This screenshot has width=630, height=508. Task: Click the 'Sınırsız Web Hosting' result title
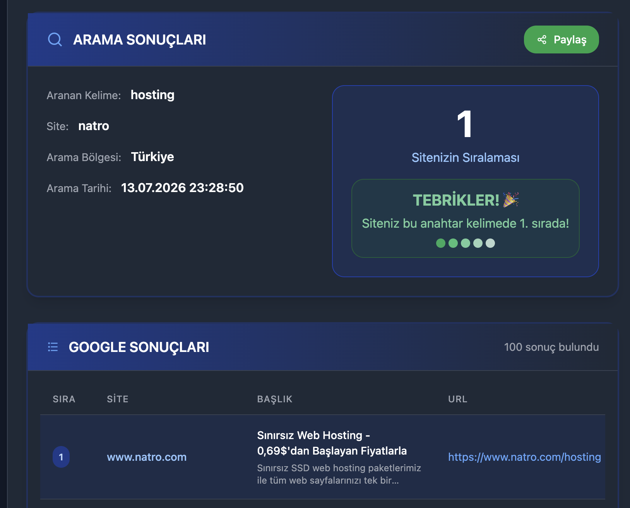coord(332,443)
